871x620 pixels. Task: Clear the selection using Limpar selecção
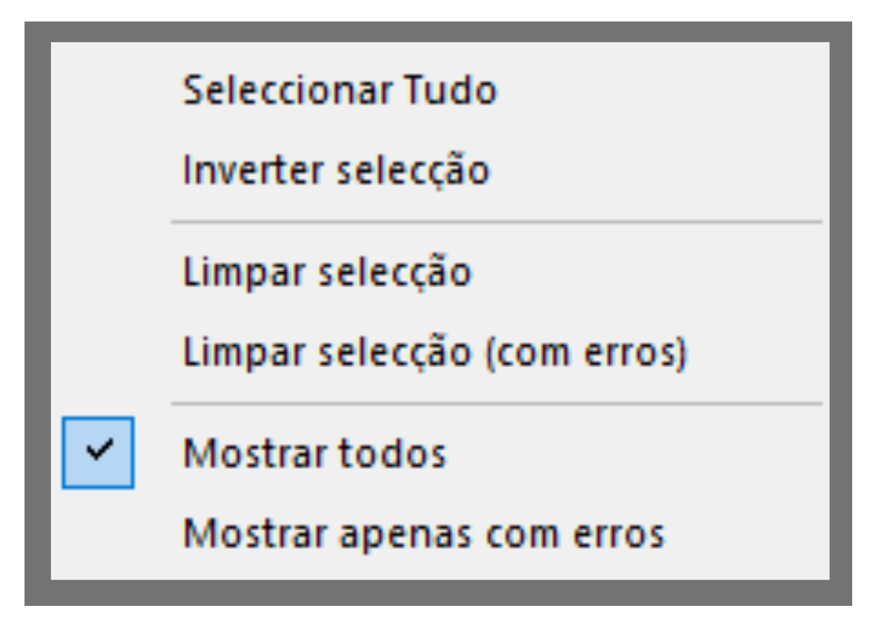pyautogui.click(x=327, y=273)
